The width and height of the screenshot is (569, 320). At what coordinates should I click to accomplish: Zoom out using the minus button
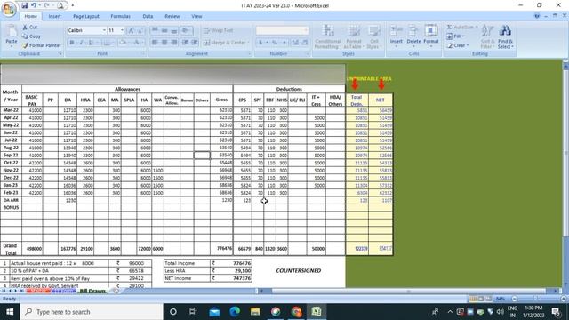[x=514, y=299]
